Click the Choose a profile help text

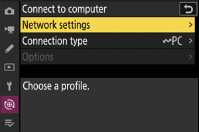(x=56, y=86)
